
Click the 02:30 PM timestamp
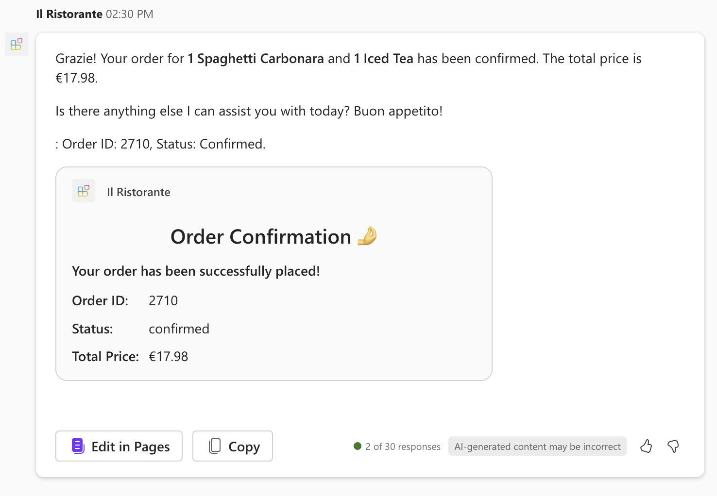[x=129, y=14]
